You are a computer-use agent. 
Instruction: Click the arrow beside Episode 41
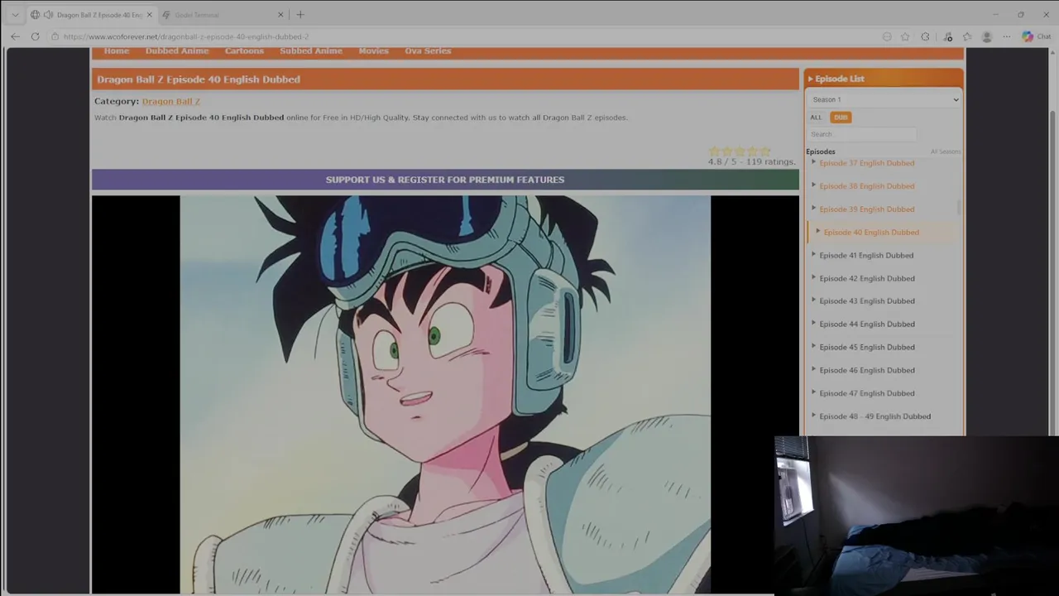(x=814, y=255)
